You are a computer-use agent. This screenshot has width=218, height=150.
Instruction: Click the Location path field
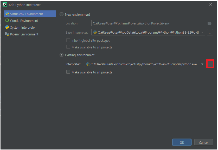tap(152, 23)
